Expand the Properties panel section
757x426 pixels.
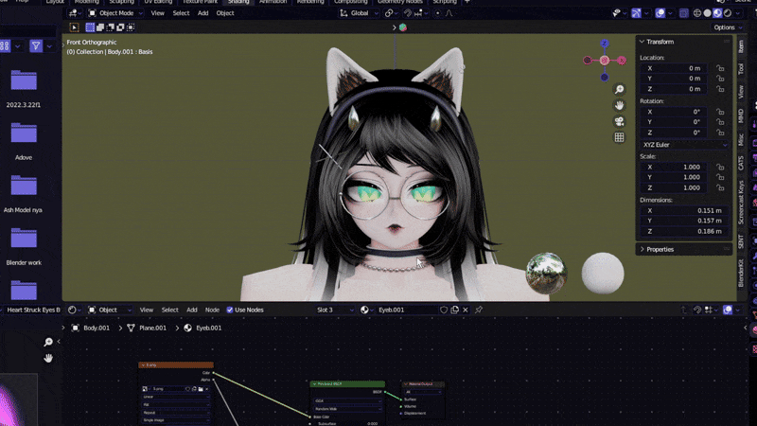pos(660,249)
